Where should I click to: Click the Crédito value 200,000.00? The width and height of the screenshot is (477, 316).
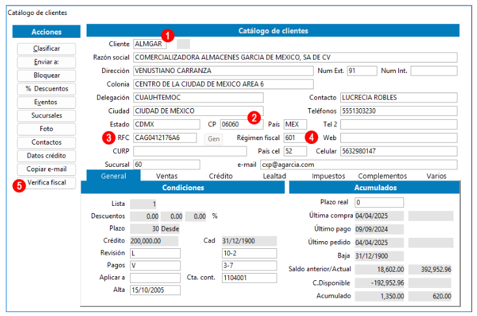[x=154, y=240]
